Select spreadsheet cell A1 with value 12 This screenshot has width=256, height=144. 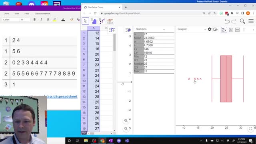94,33
